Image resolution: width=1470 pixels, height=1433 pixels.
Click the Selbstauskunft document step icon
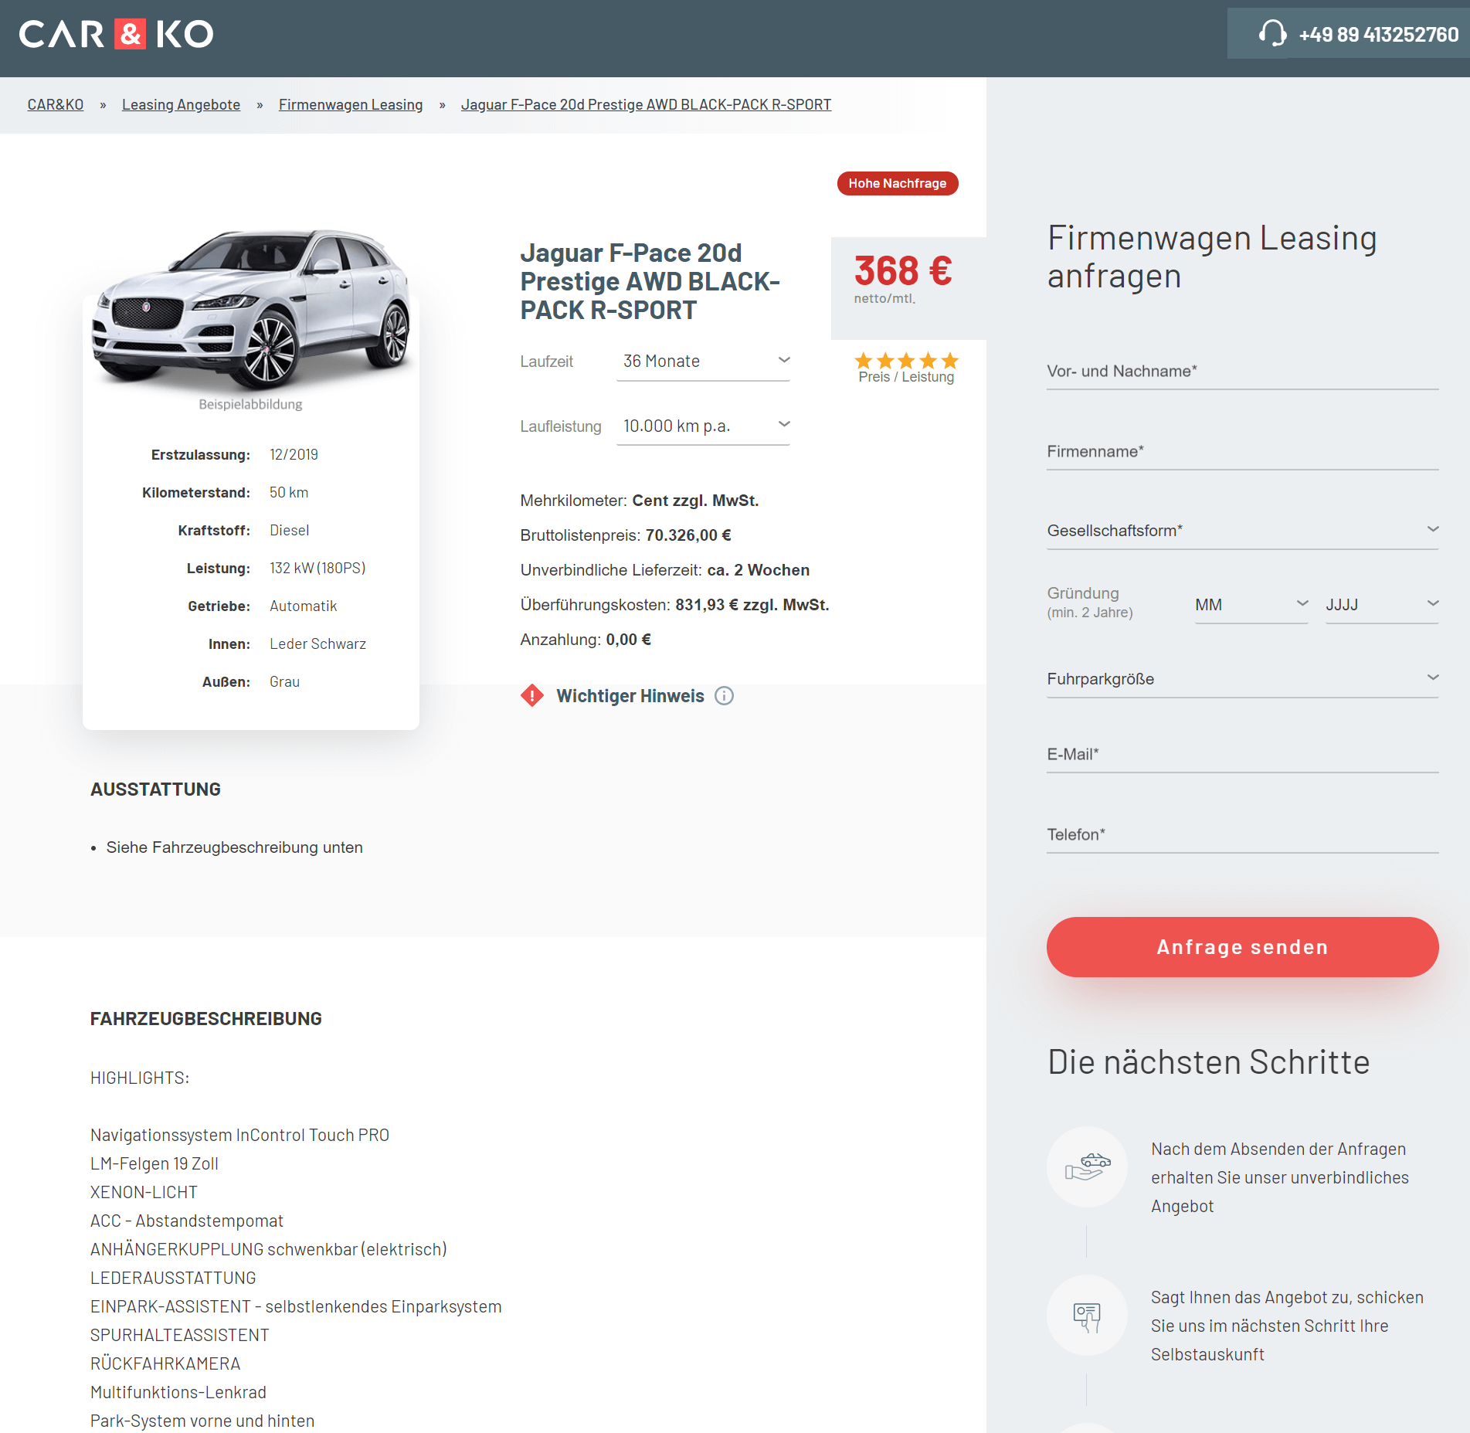point(1088,1315)
